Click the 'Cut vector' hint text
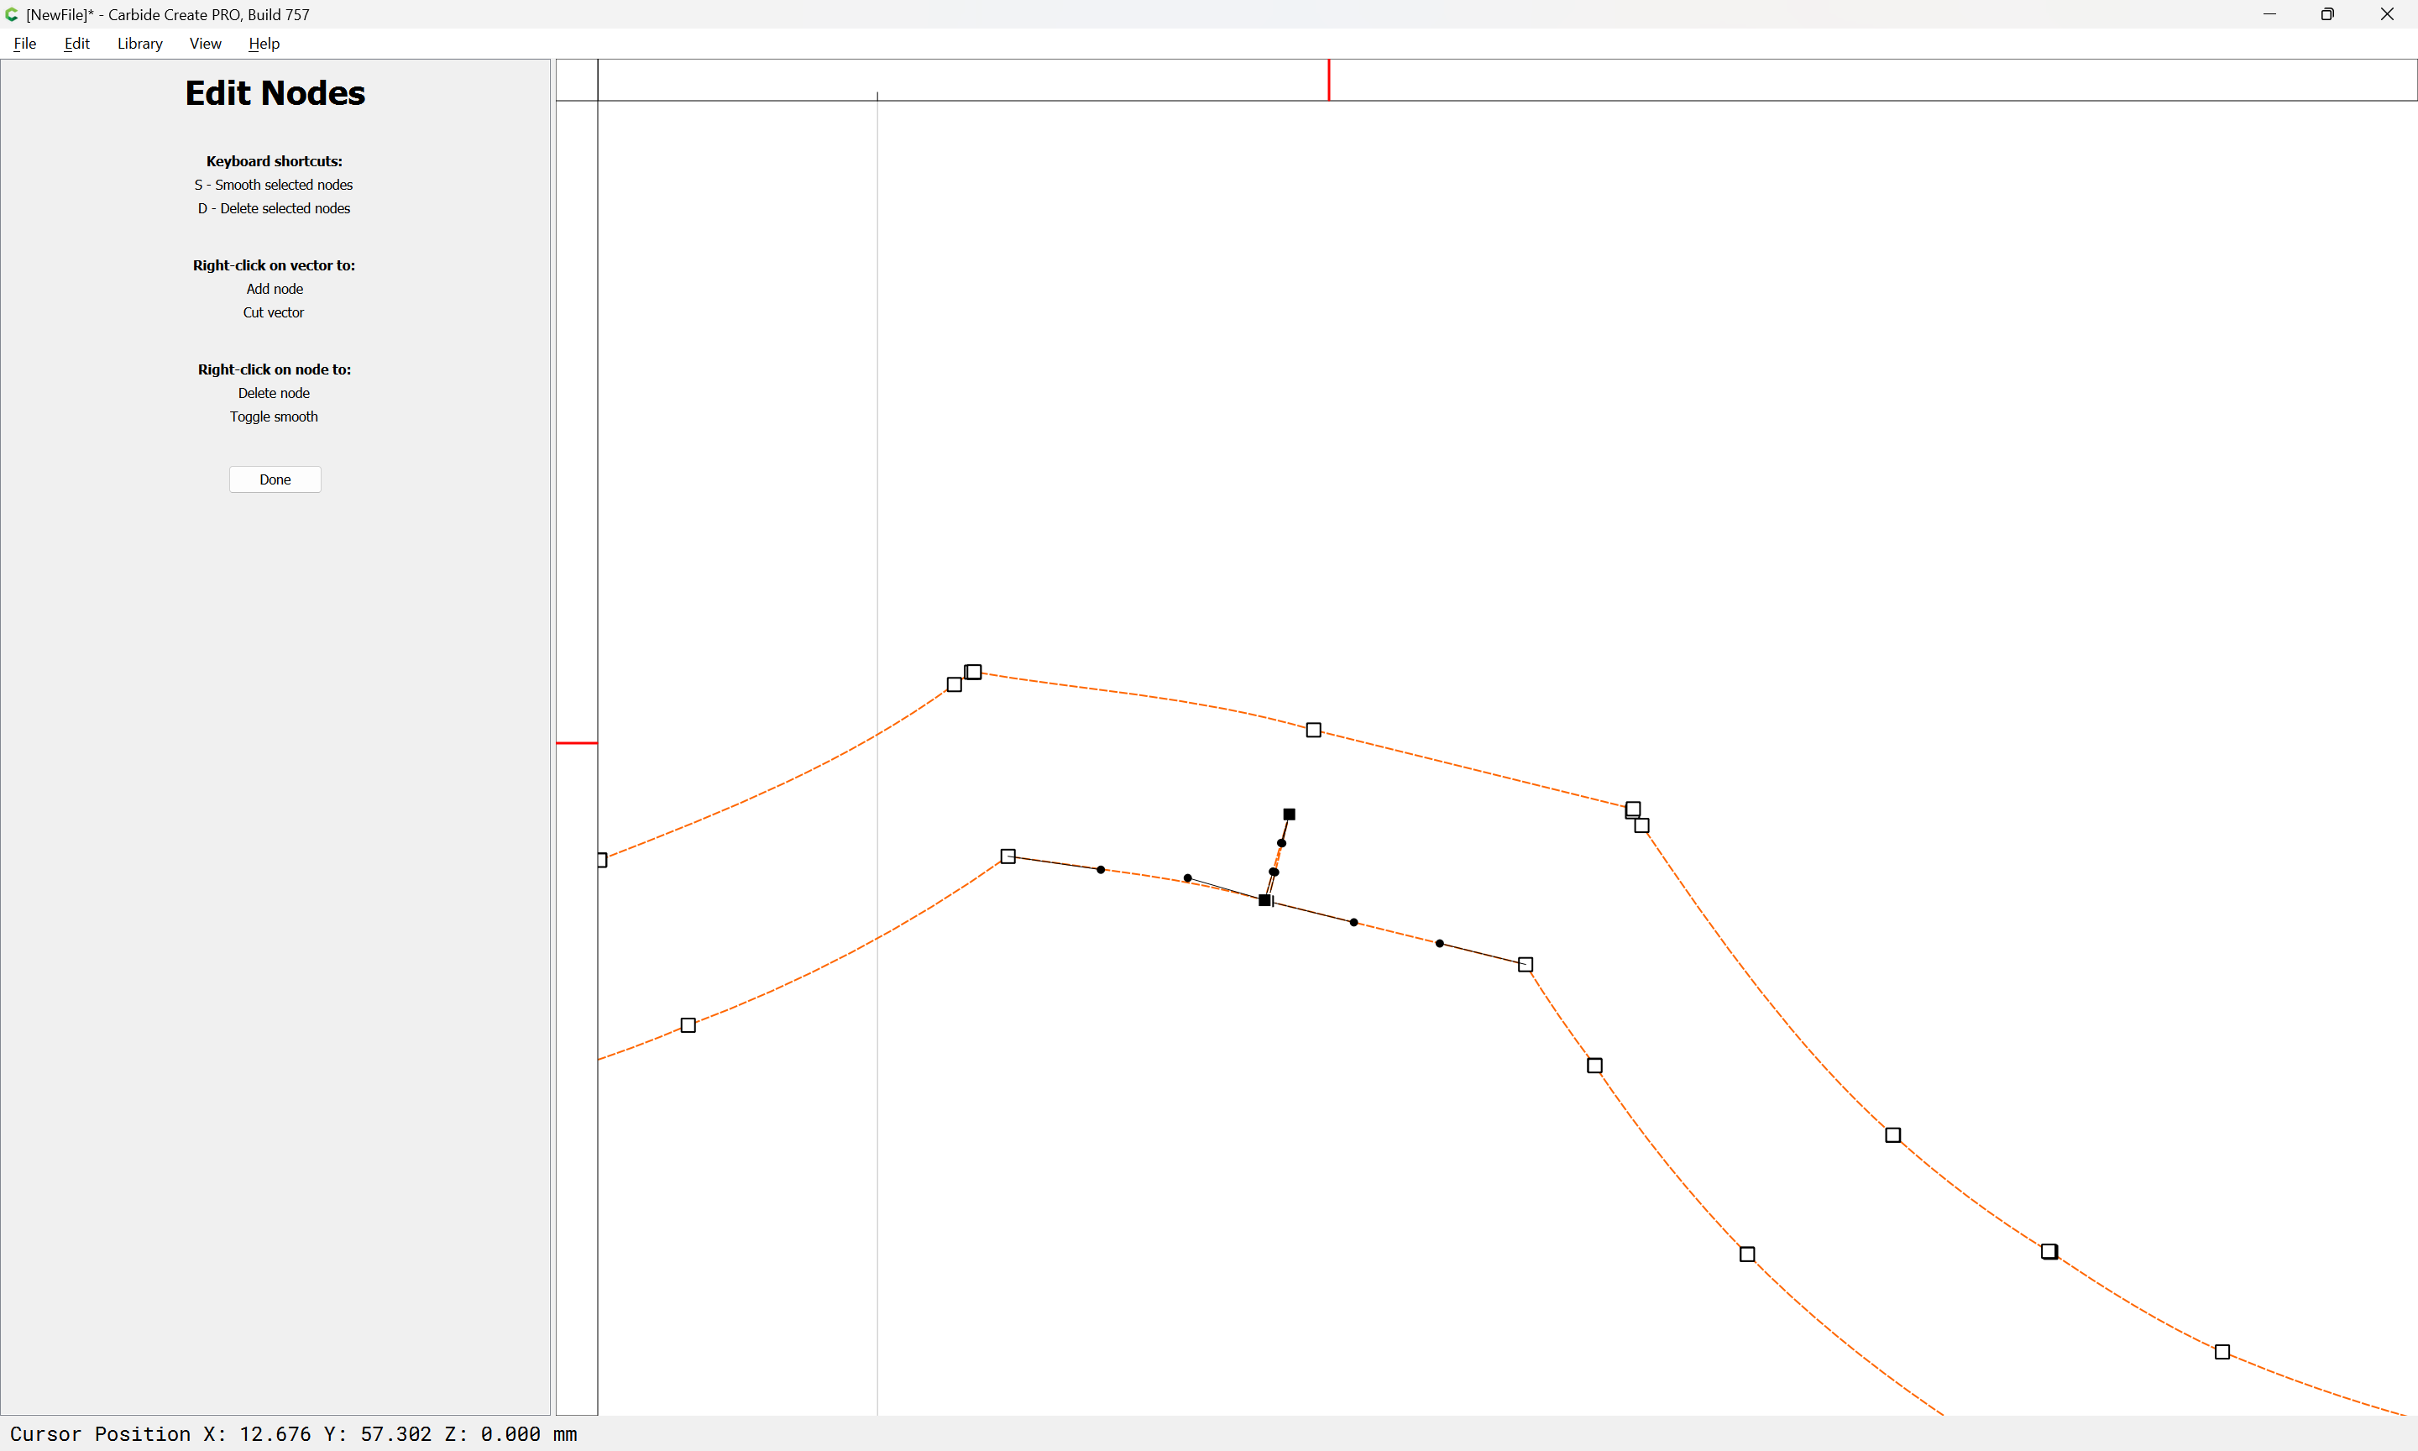Viewport: 2418px width, 1451px height. pos(274,313)
